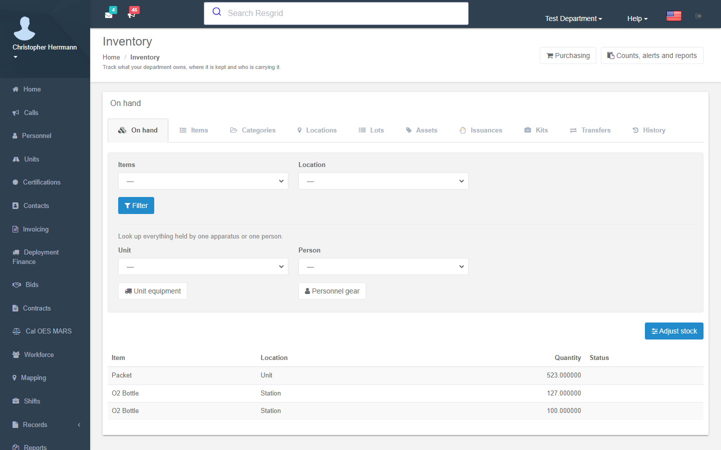Open Counts, alerts and reports
The width and height of the screenshot is (721, 450).
click(x=652, y=55)
